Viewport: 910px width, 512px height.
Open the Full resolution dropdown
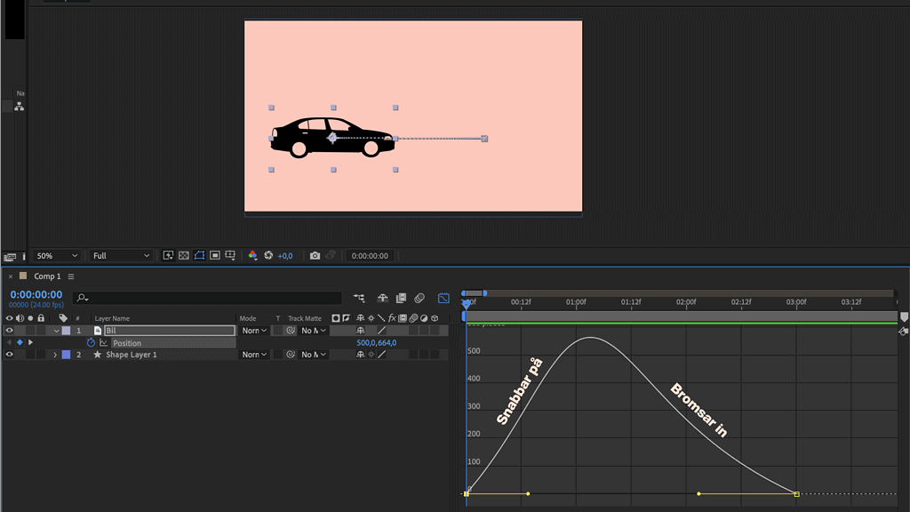pyautogui.click(x=121, y=256)
